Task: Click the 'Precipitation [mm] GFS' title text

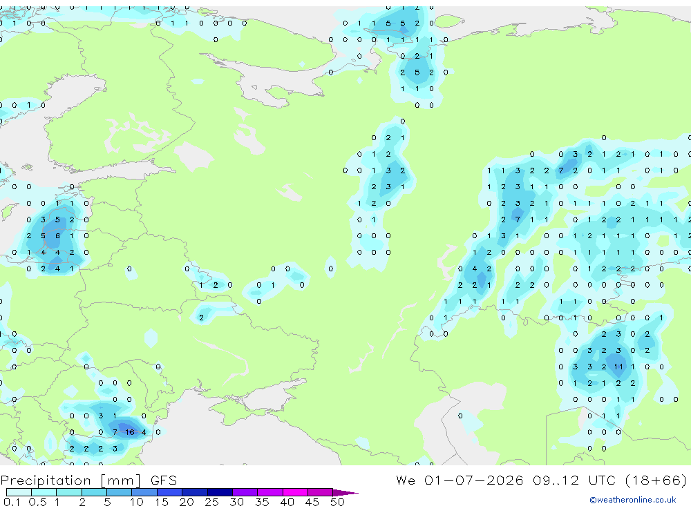Action: pos(88,480)
